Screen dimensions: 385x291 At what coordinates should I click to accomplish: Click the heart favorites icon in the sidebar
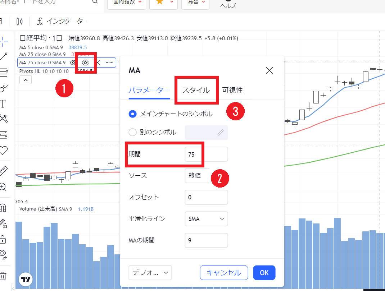[x=4, y=150]
